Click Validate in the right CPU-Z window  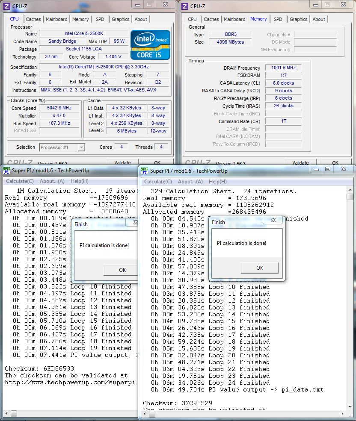coord(301,162)
